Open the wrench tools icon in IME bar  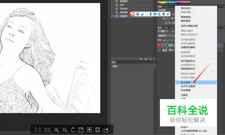(x=168, y=14)
